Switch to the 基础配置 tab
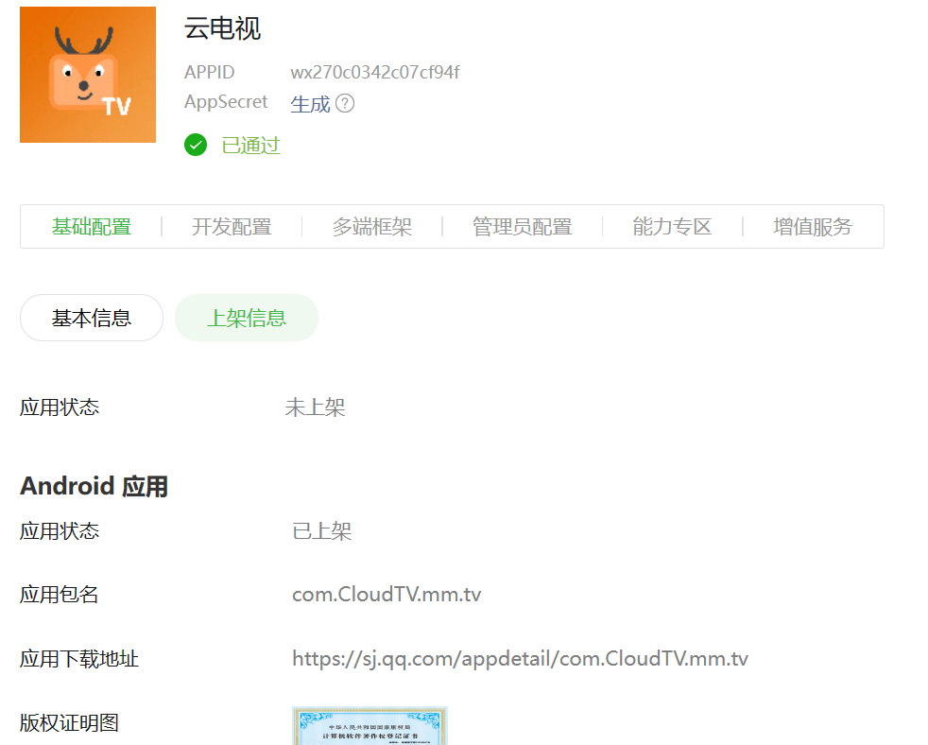 point(92,227)
